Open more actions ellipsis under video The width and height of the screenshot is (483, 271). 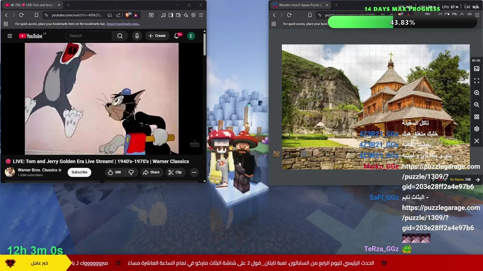[x=194, y=172]
